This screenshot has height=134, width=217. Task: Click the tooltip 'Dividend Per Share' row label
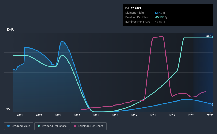point(138,17)
